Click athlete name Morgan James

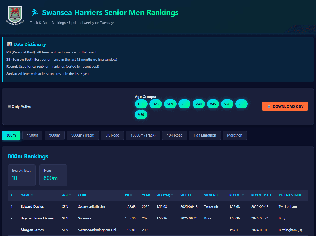(32, 230)
